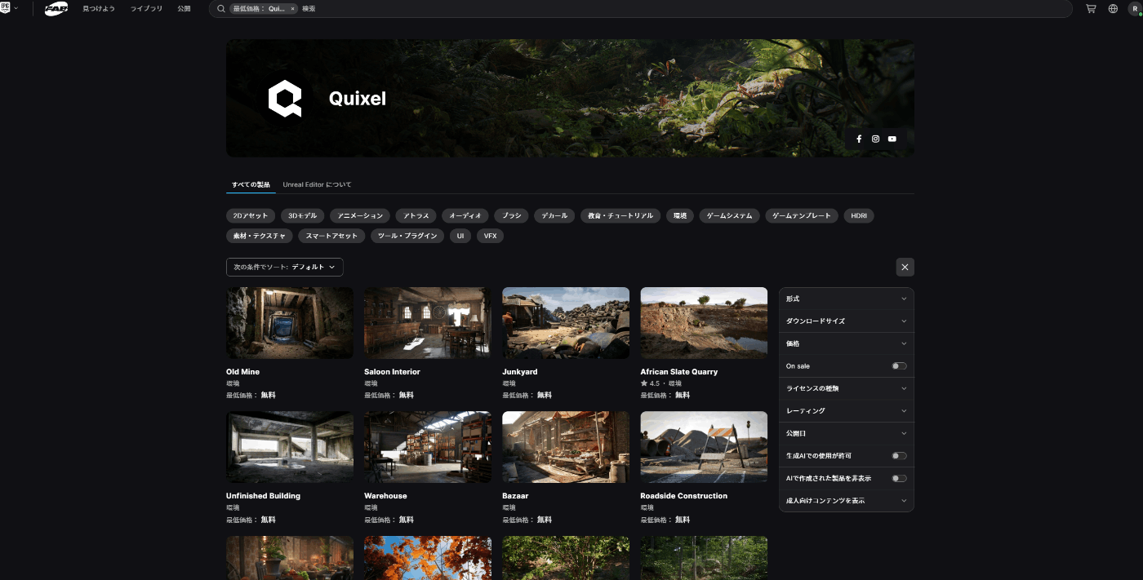Image resolution: width=1143 pixels, height=580 pixels.
Task: Open the Saloon Interior thumbnail
Action: (x=428, y=322)
